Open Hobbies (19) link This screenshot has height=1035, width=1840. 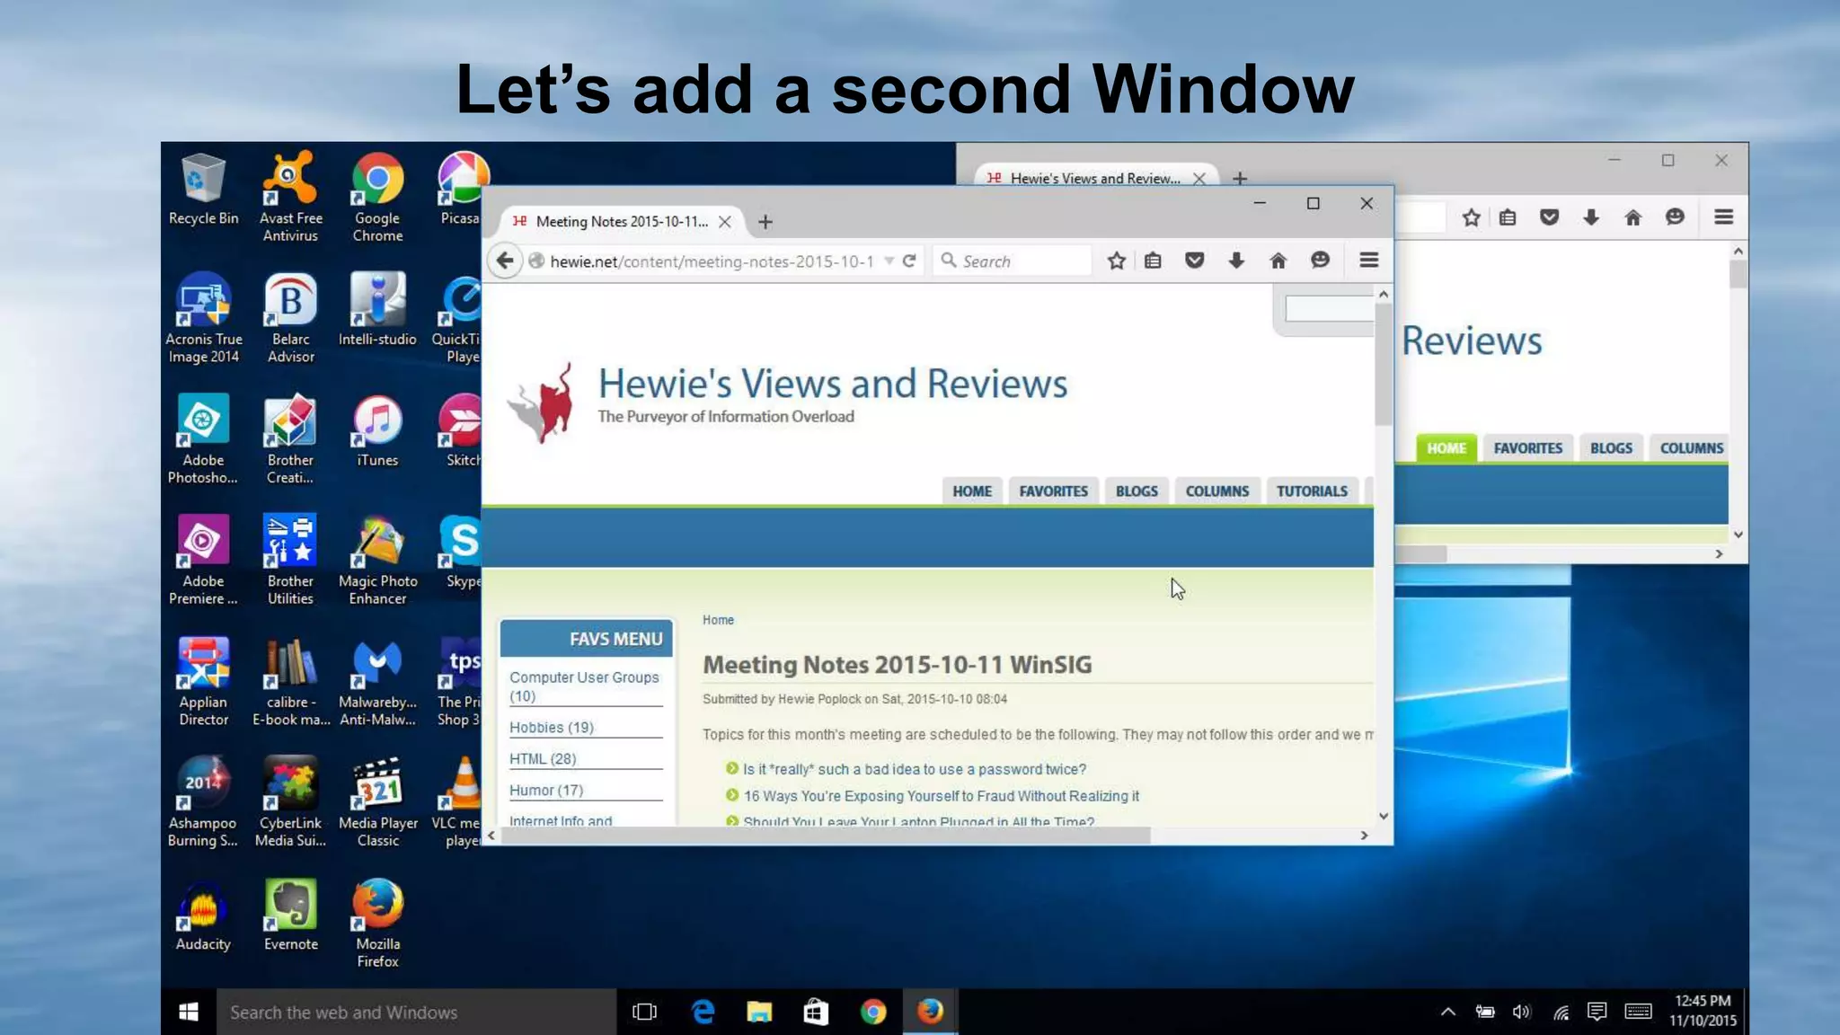click(x=551, y=728)
